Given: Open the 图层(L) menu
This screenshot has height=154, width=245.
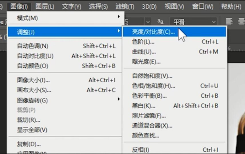Looking at the screenshot, I should pos(45,7).
